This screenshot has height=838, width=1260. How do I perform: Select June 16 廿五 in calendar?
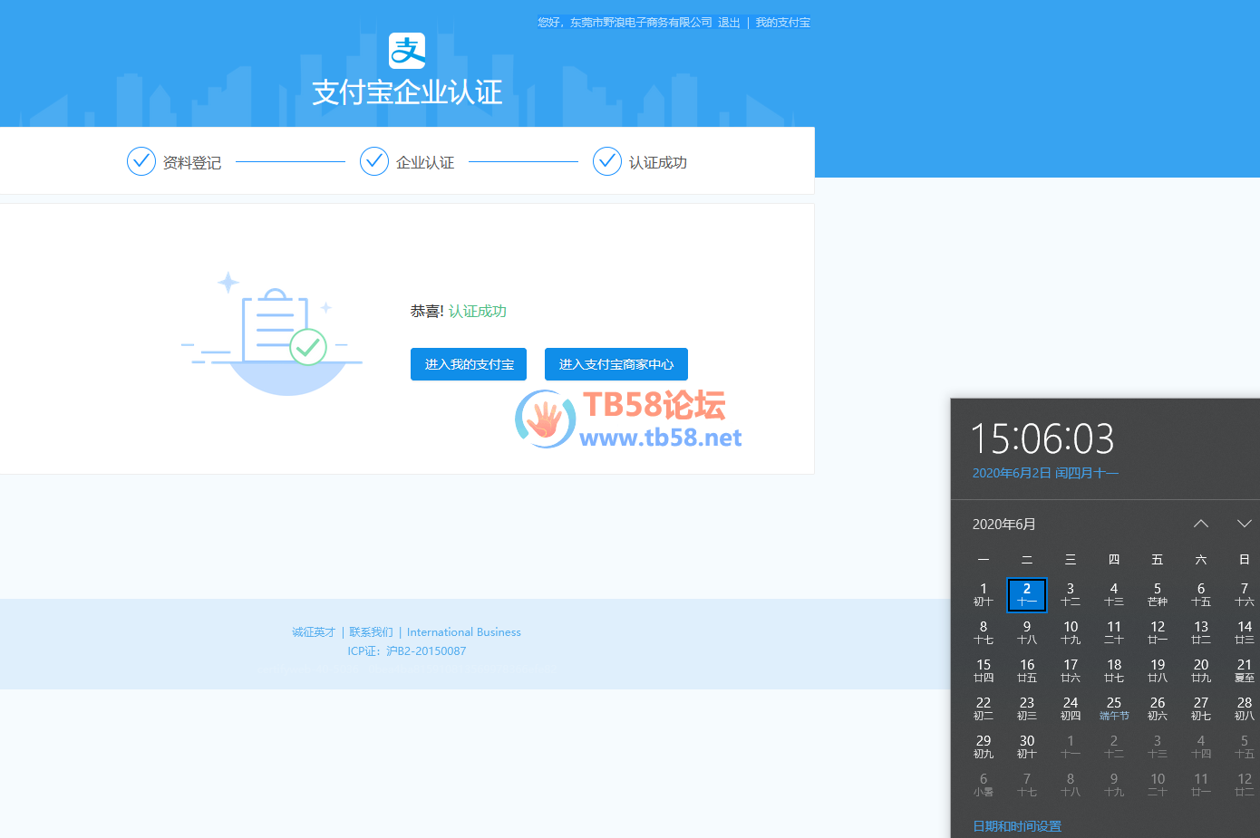(1027, 671)
